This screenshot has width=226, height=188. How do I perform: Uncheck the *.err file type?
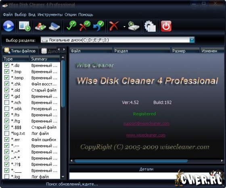point(6,139)
